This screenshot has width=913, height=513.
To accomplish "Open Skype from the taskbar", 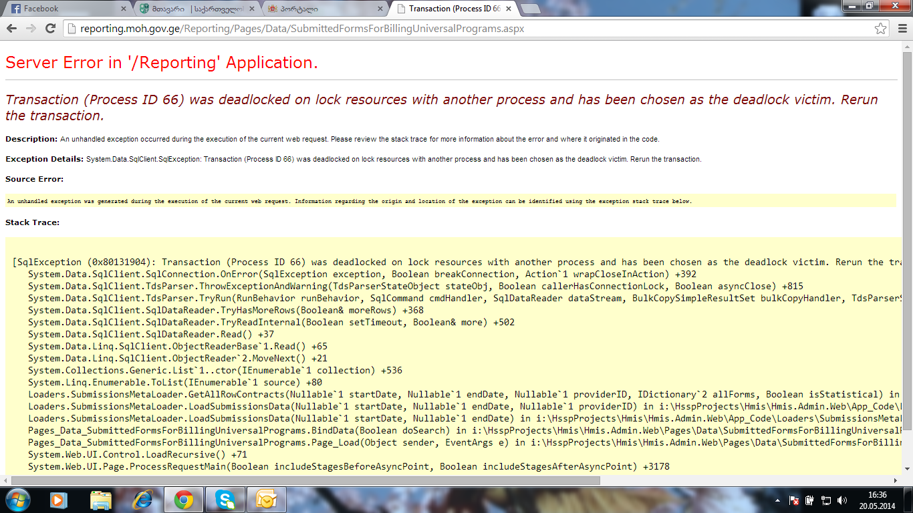I will (225, 500).
